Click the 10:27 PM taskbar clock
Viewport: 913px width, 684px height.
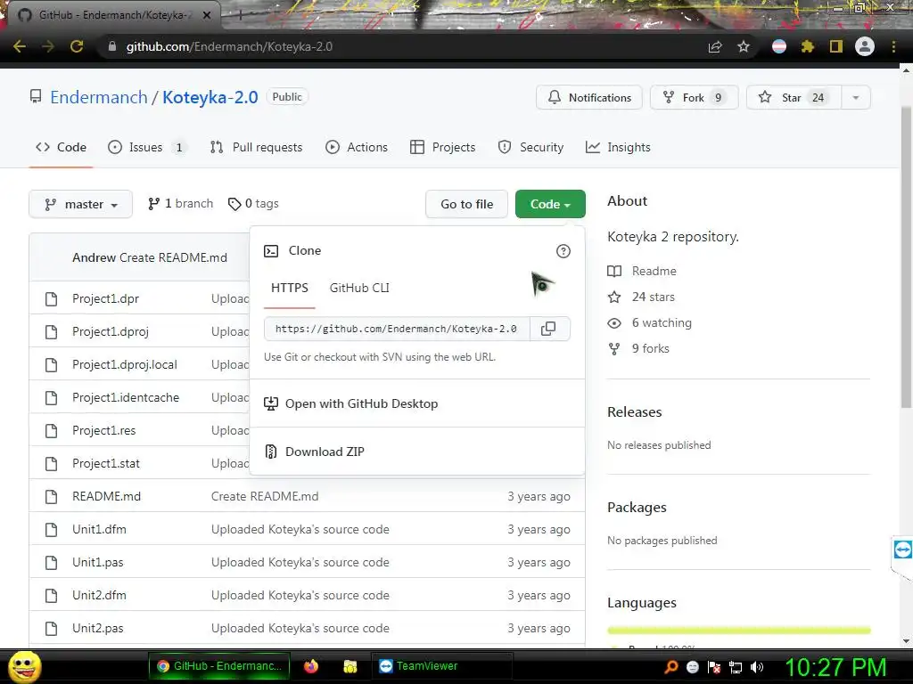point(836,666)
